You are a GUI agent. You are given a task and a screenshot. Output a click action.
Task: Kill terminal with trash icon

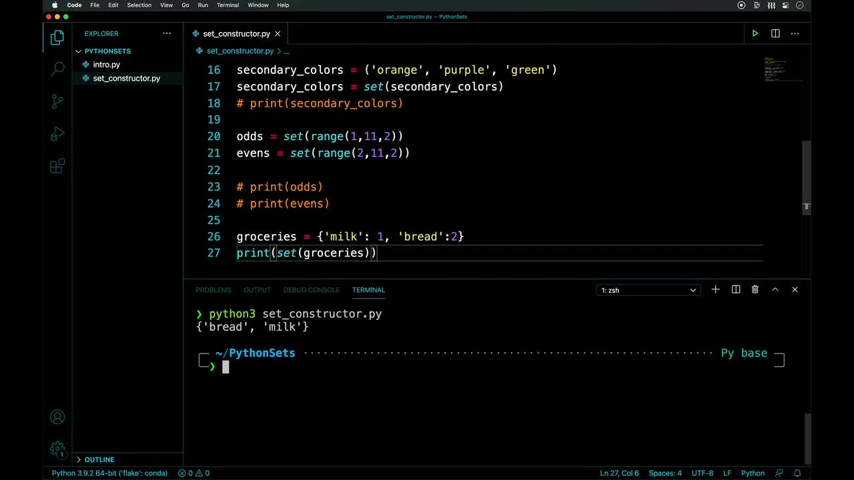click(755, 289)
